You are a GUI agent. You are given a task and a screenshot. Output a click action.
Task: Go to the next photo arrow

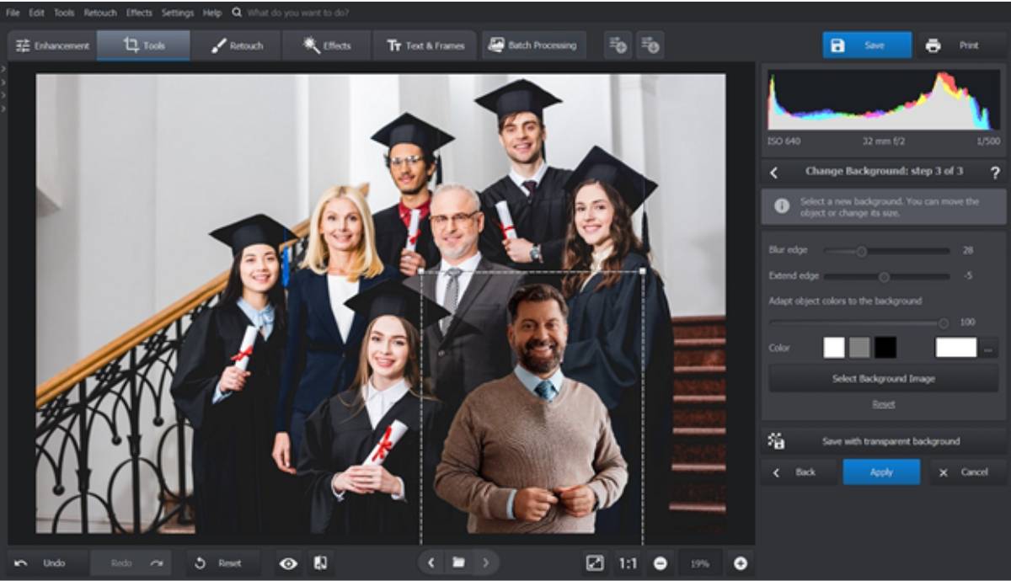[x=485, y=562]
